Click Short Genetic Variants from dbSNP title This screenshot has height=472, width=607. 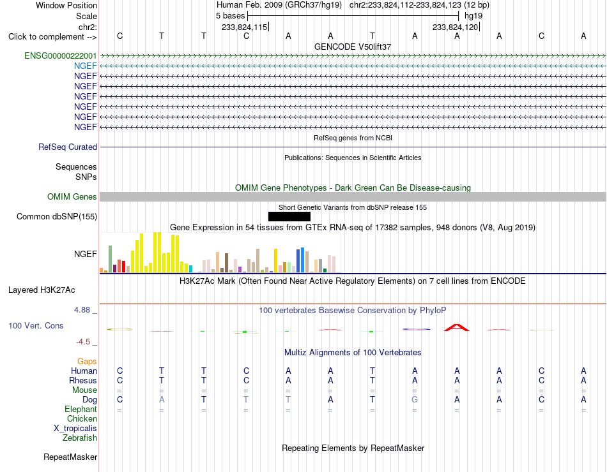coord(353,207)
